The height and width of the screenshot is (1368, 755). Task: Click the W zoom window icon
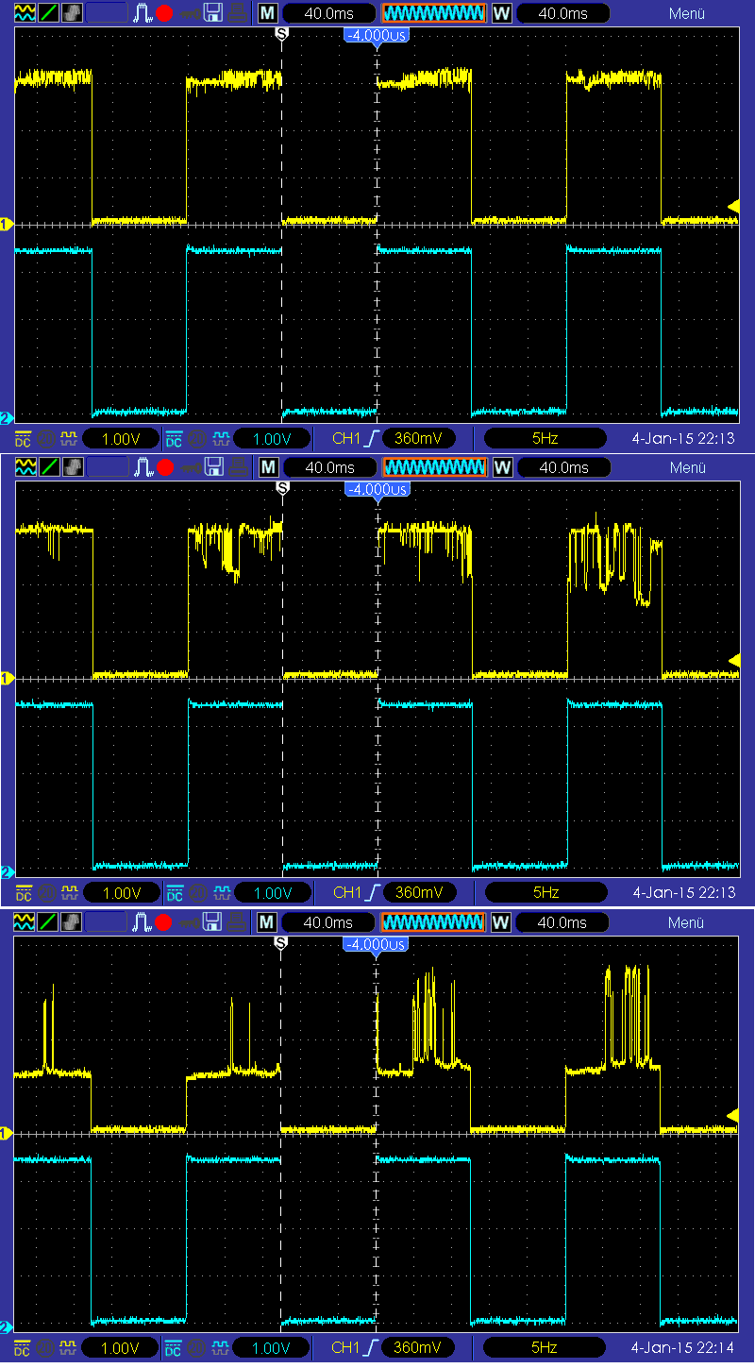(502, 12)
